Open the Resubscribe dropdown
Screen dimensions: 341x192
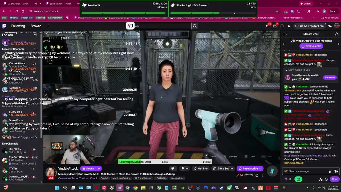click(250, 169)
